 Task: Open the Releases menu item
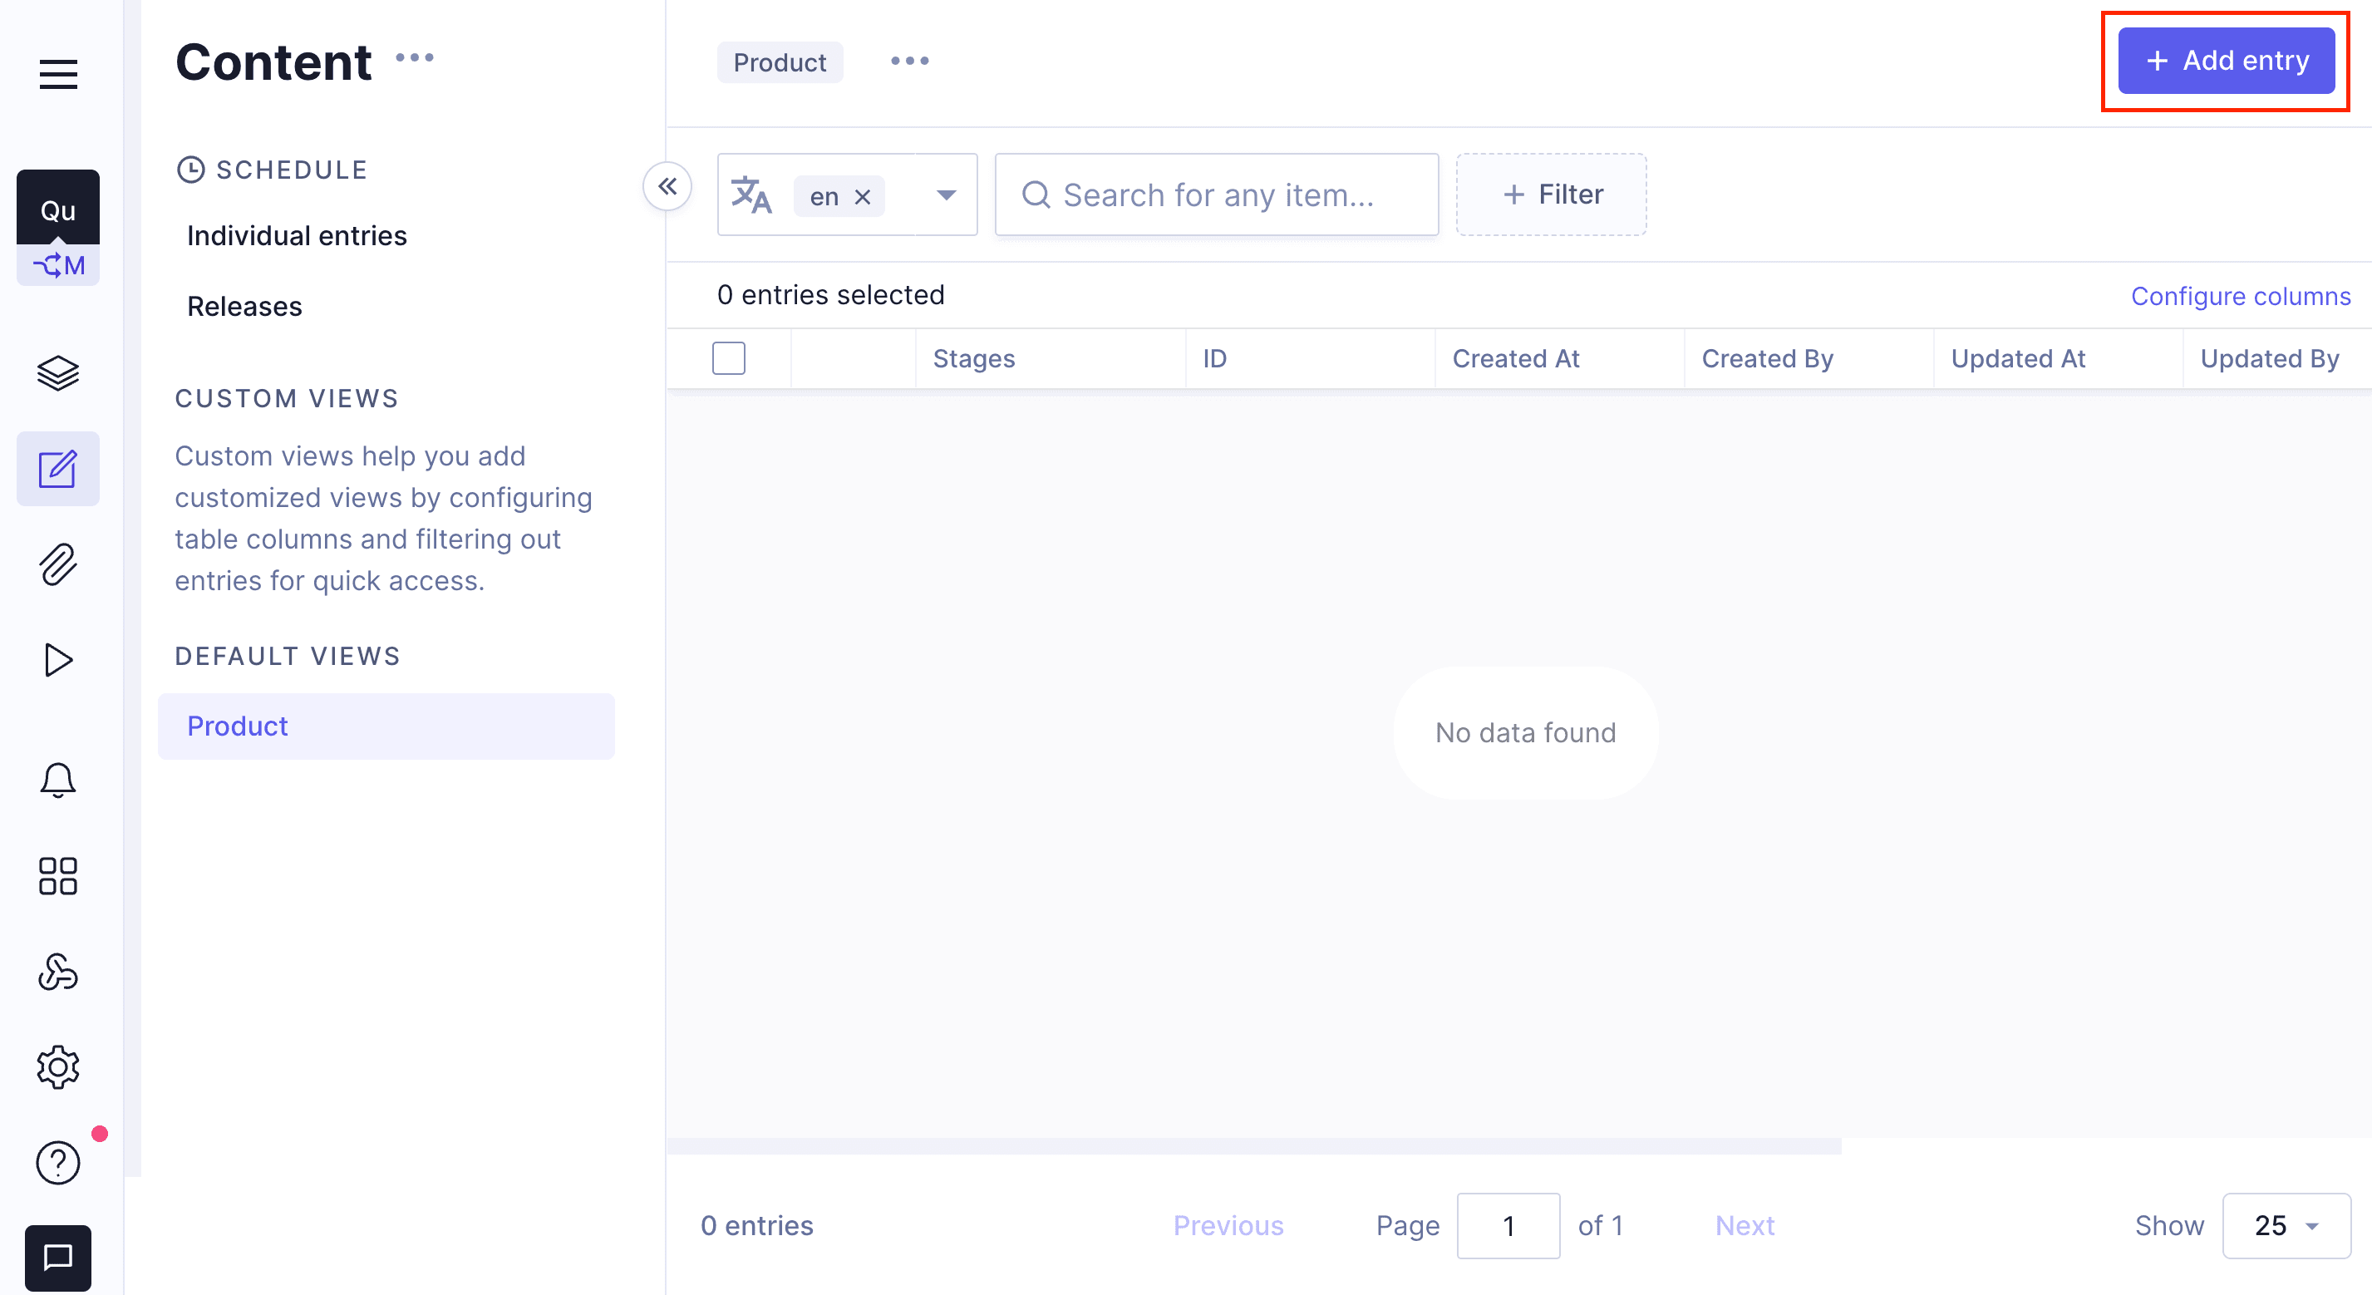(244, 307)
